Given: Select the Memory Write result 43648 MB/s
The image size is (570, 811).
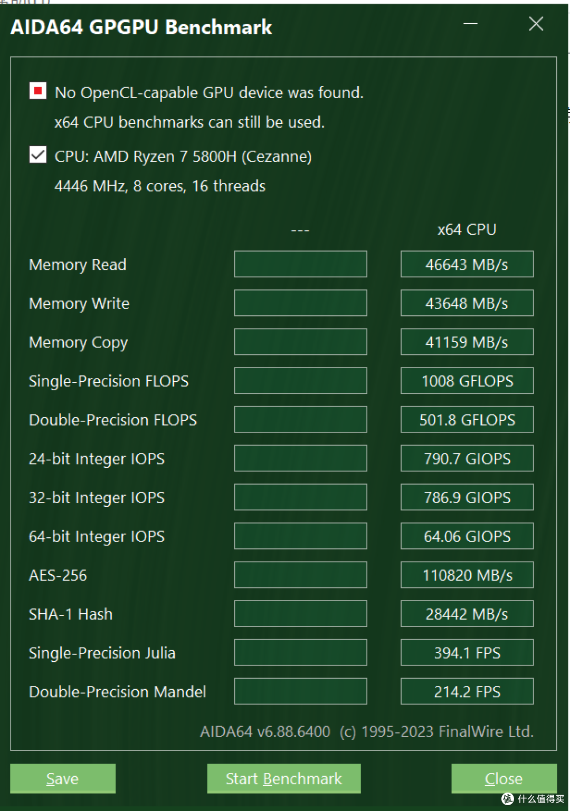Looking at the screenshot, I should (467, 303).
